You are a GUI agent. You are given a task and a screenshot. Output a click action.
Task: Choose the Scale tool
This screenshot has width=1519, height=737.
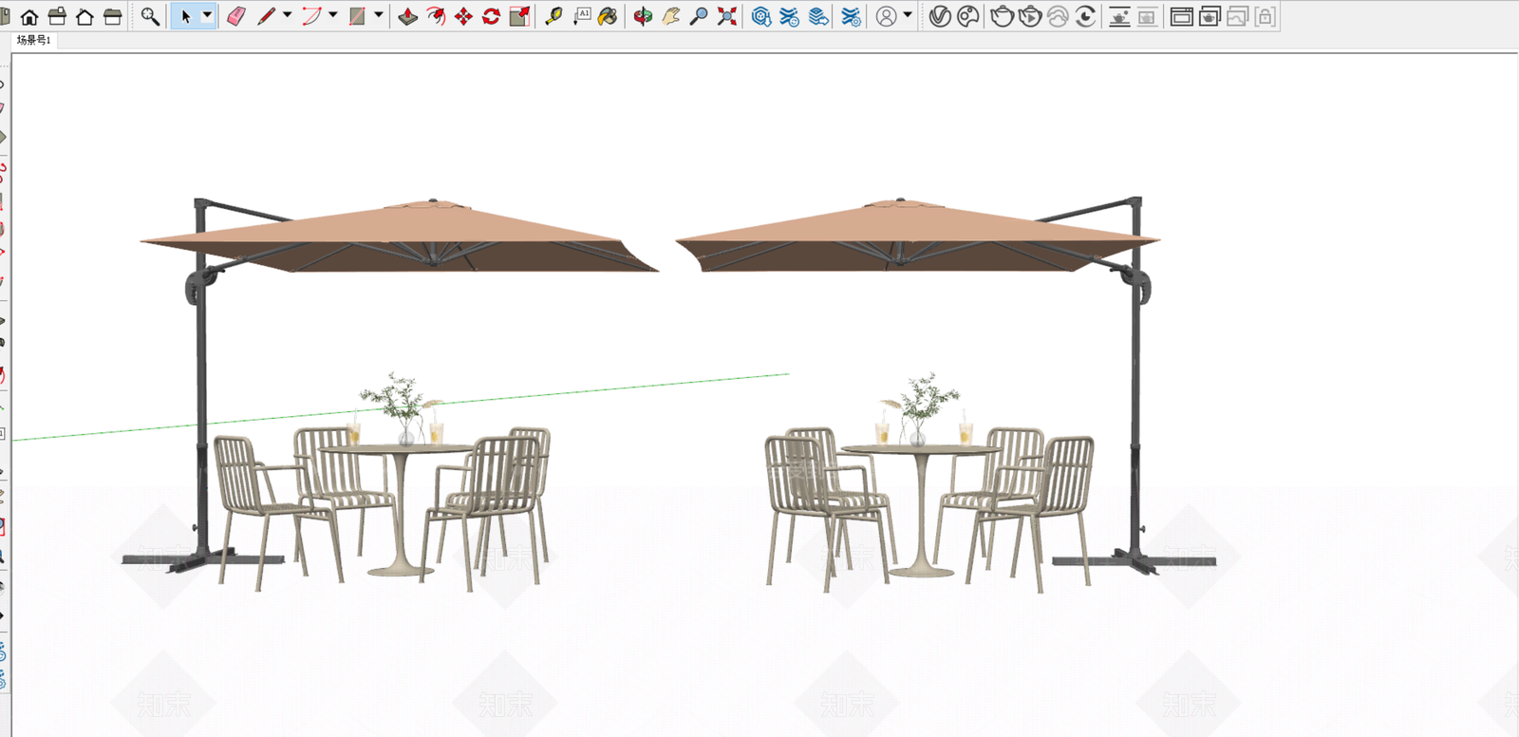[x=519, y=16]
